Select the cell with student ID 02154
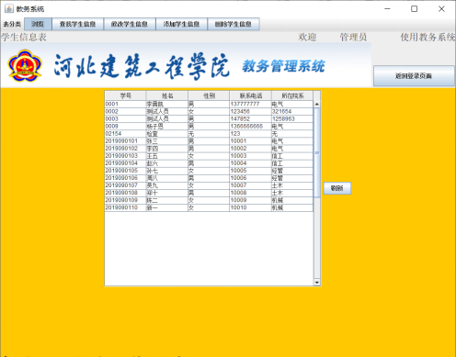456x357 pixels. pyautogui.click(x=125, y=134)
